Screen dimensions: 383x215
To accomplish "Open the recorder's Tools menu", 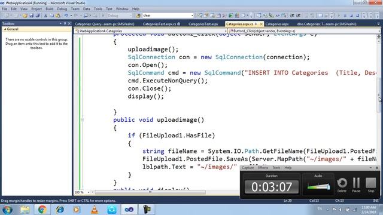I will coord(276,168).
